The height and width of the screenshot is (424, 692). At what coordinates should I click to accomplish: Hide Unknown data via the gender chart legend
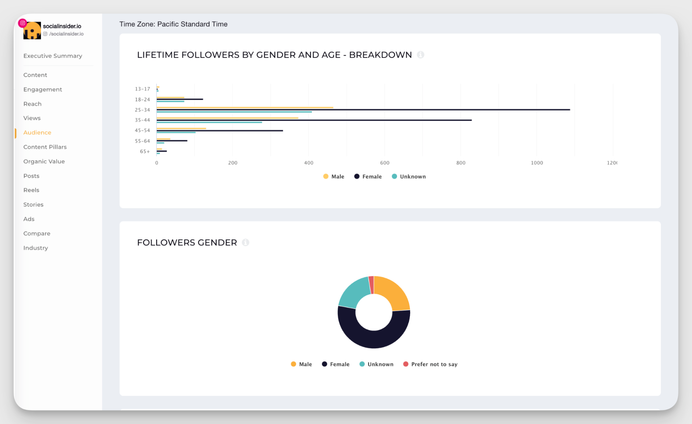click(362, 364)
